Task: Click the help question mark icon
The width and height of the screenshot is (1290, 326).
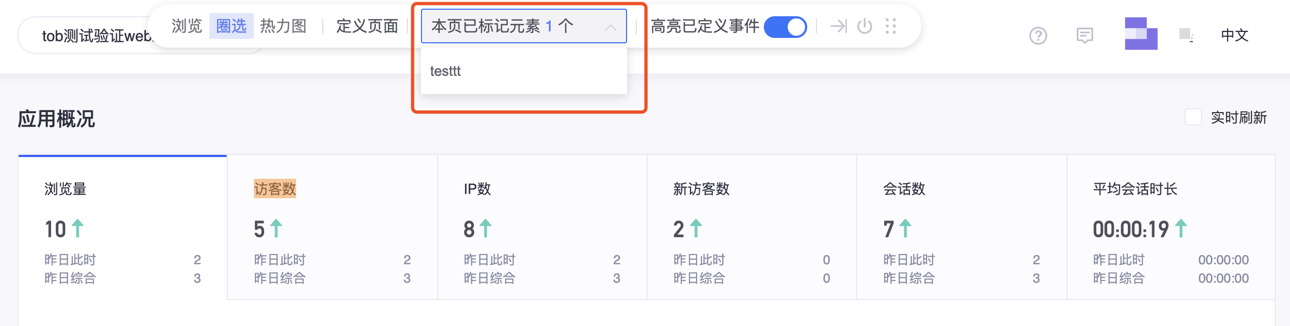Action: [1038, 36]
